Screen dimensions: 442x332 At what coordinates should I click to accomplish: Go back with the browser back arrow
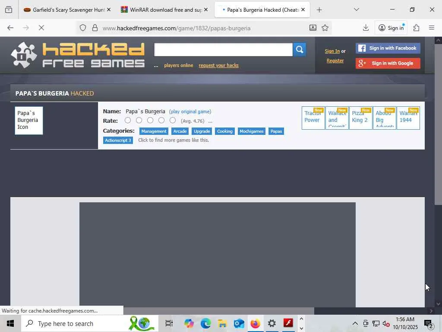(10, 28)
